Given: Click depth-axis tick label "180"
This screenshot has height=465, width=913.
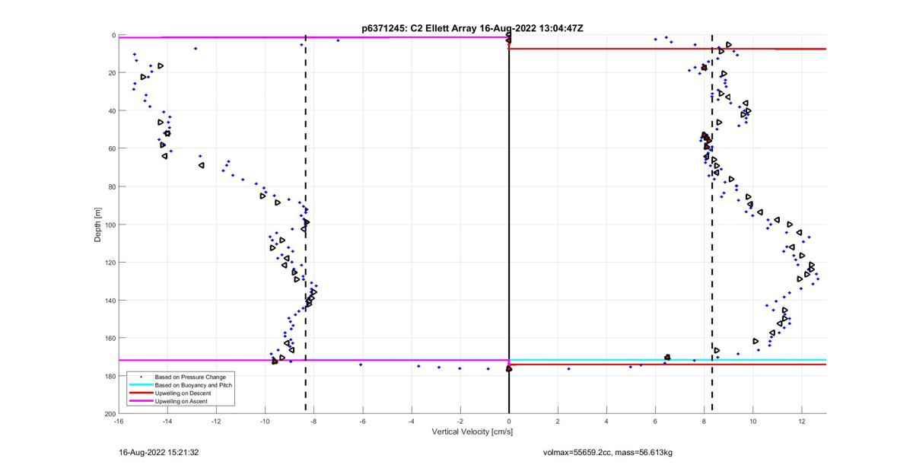Looking at the screenshot, I should pyautogui.click(x=109, y=376).
